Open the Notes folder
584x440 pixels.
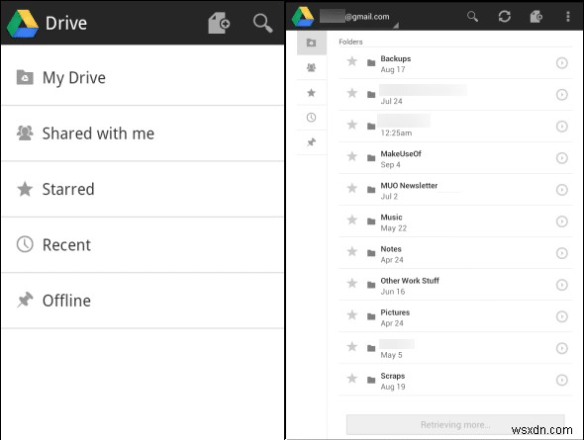(x=455, y=254)
